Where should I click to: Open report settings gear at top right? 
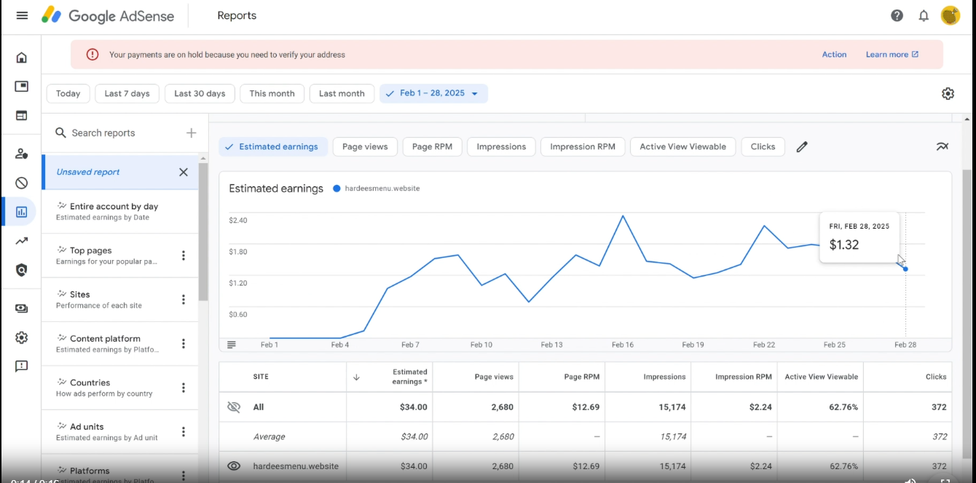(948, 93)
